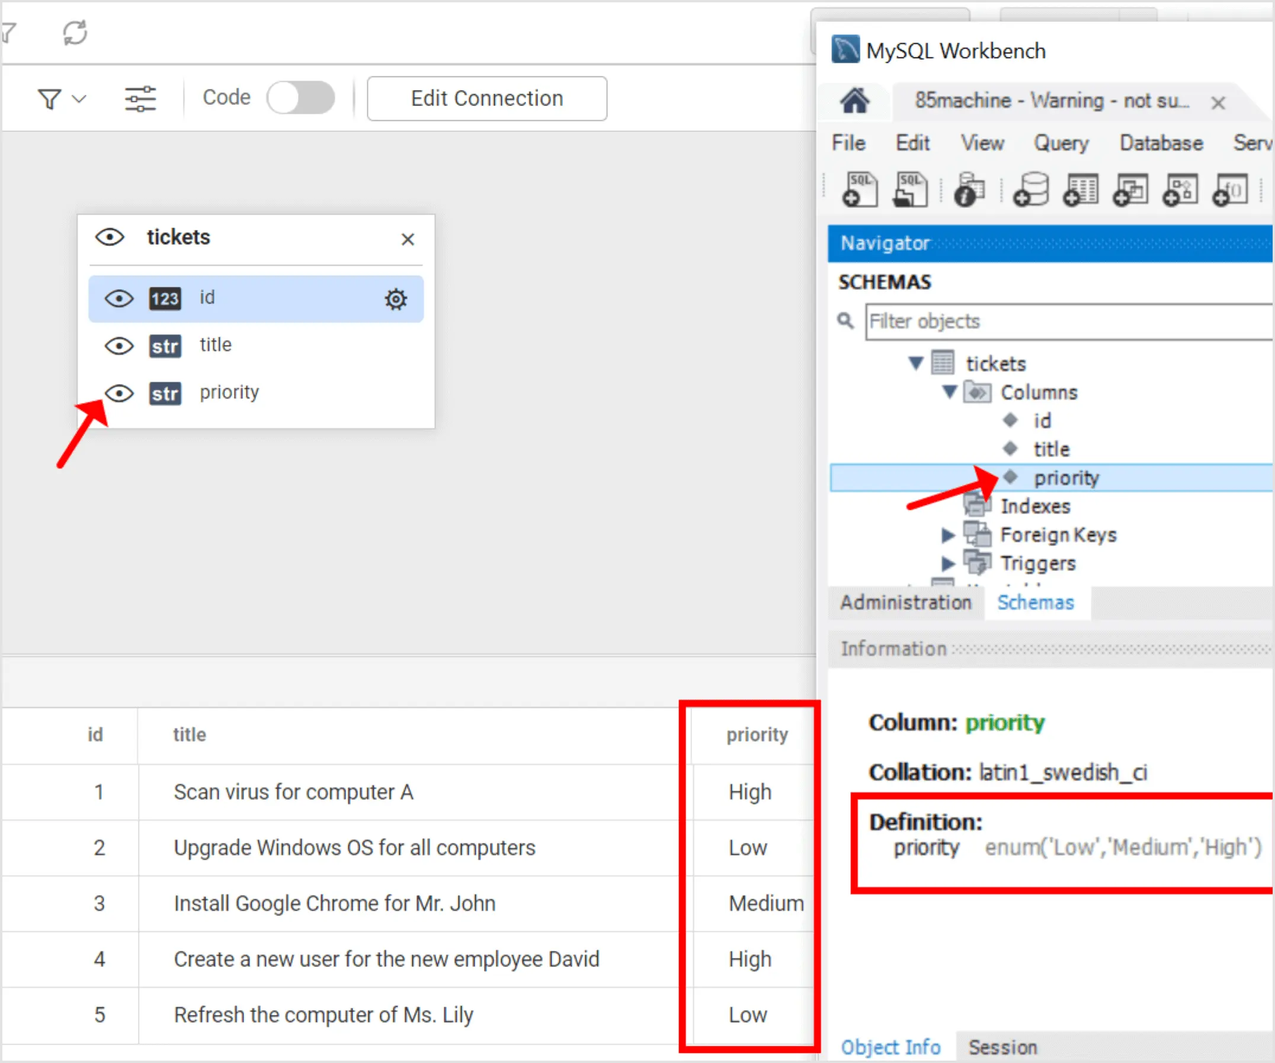The image size is (1275, 1063).
Task: Switch to the Session tab at the bottom
Action: 1002,1046
